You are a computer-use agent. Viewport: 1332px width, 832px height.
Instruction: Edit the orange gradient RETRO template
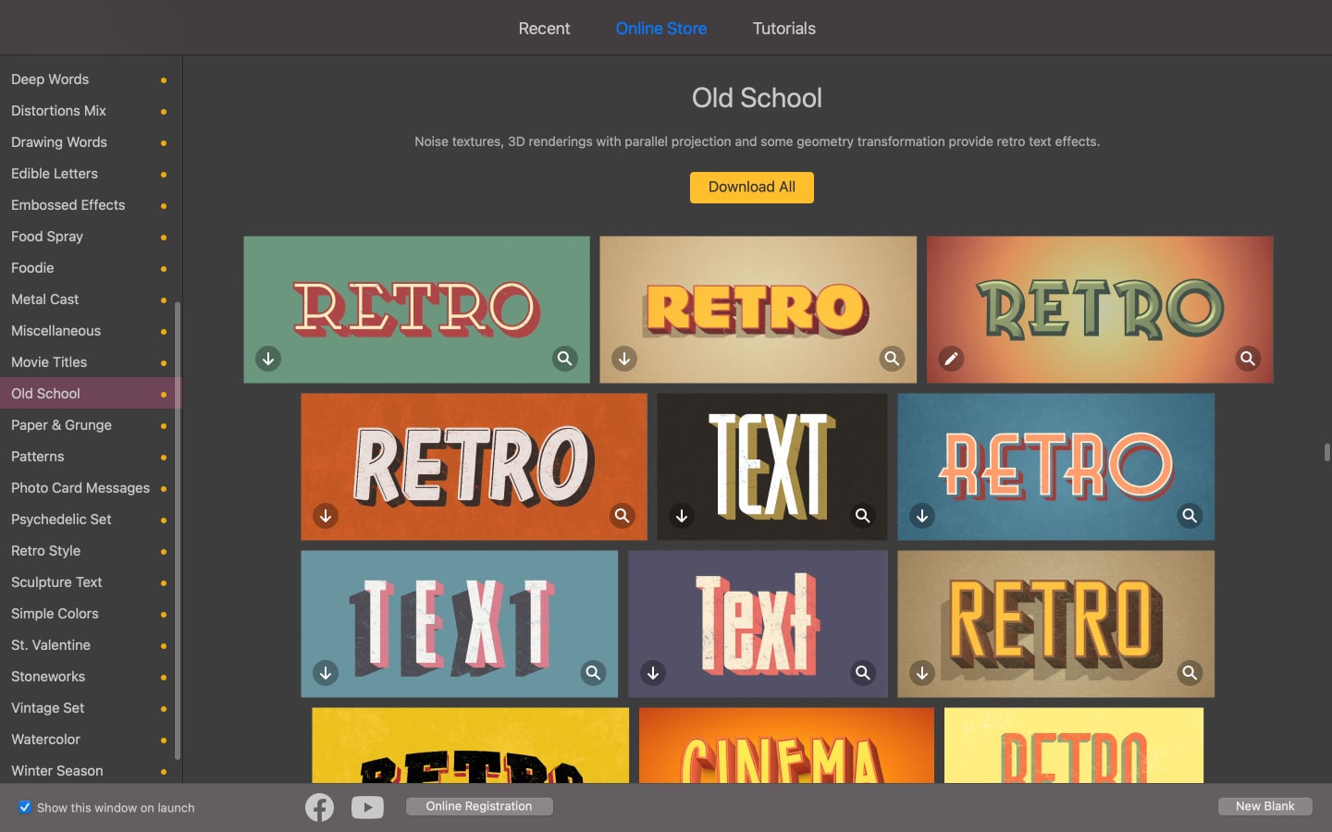click(951, 359)
